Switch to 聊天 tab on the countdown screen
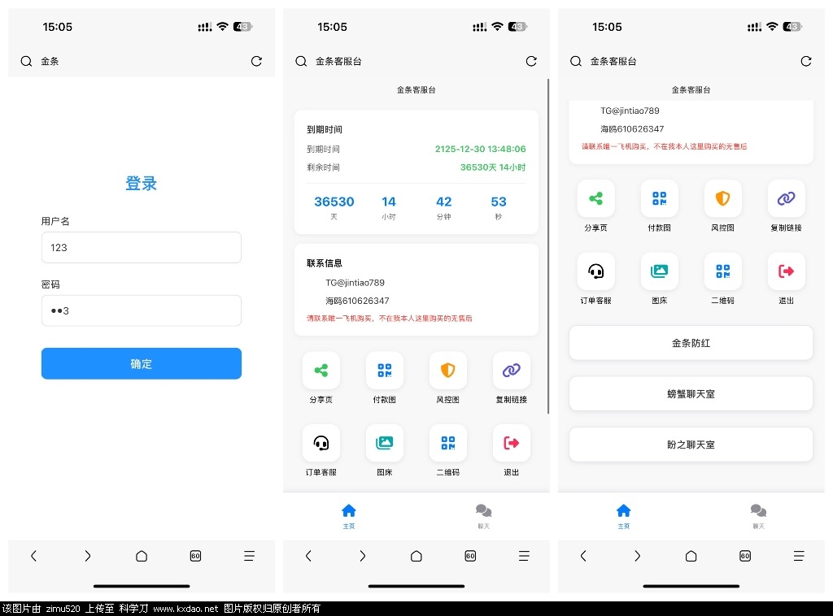Screen dimensions: 833x616 tap(483, 514)
